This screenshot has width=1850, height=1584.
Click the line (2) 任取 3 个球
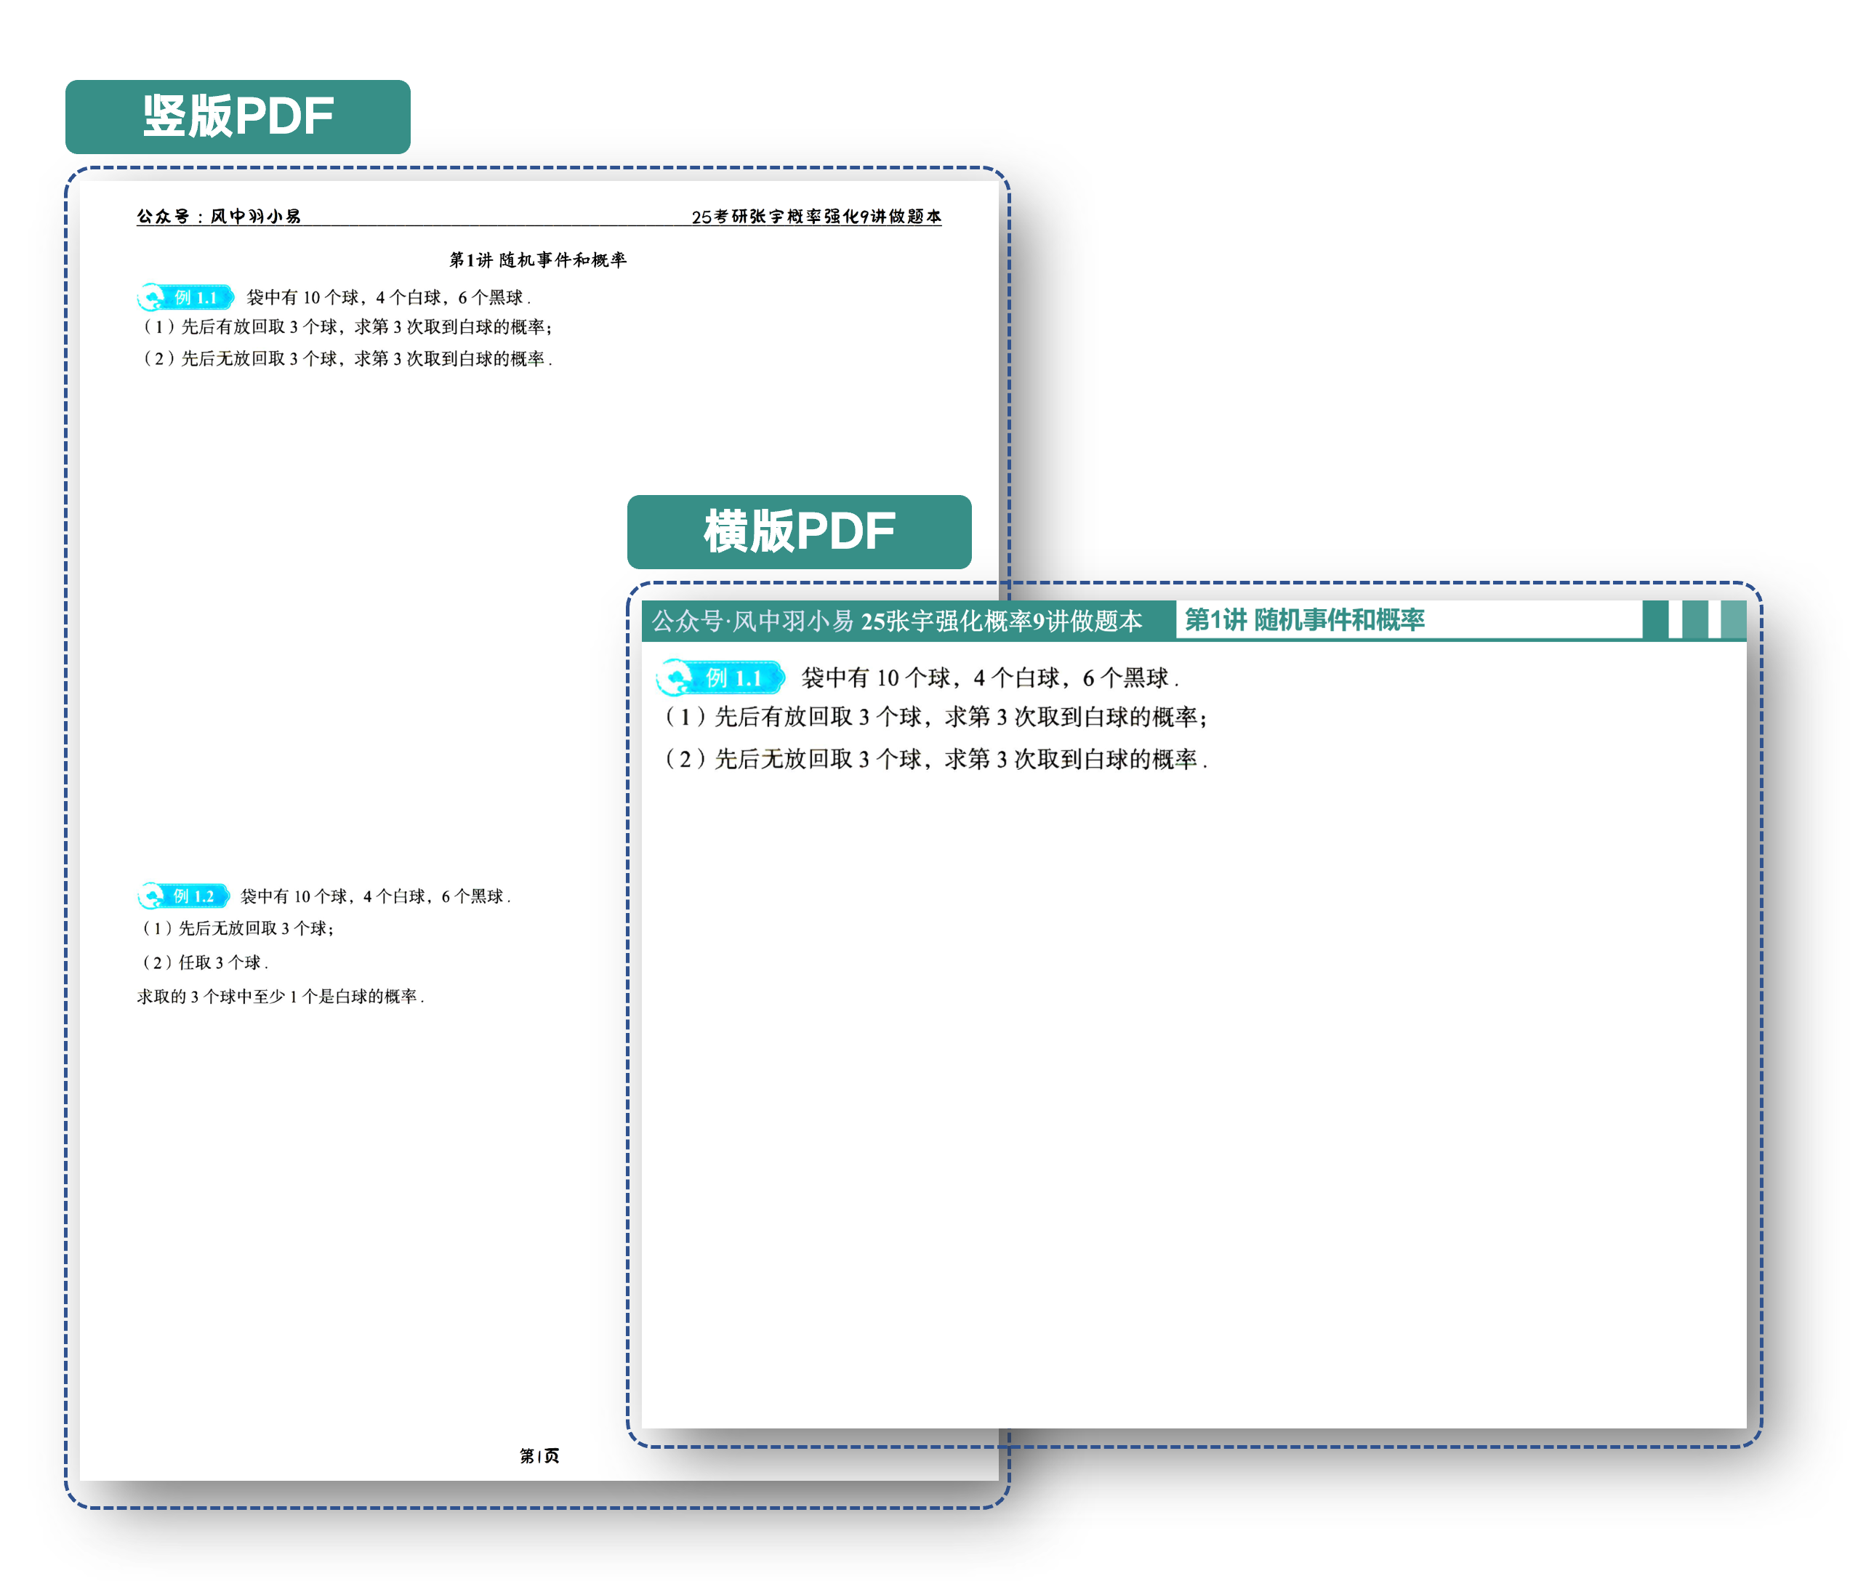point(204,962)
